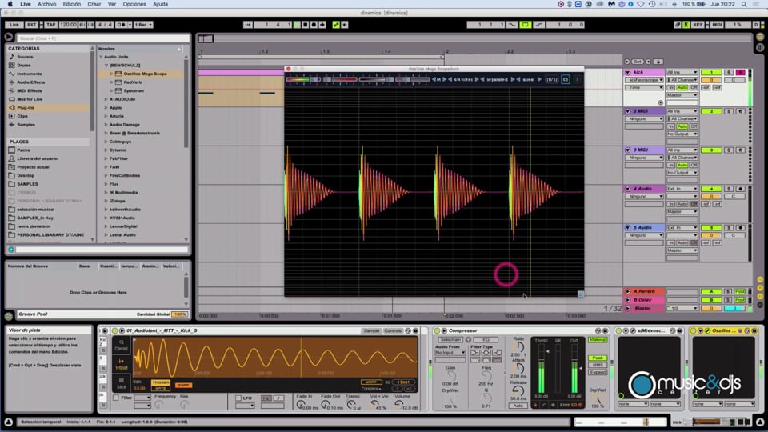Click the transport stop button
The height and width of the screenshot is (432, 768).
(305, 25)
